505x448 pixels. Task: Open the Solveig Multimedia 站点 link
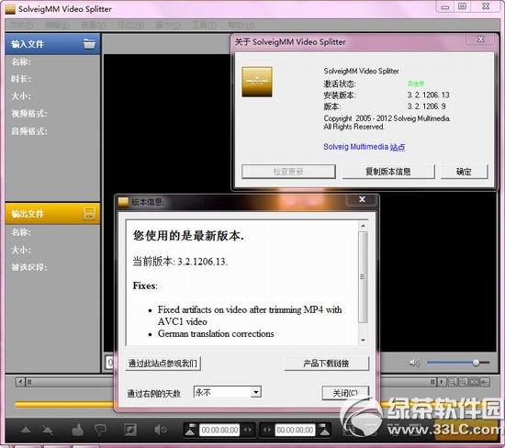(x=364, y=147)
